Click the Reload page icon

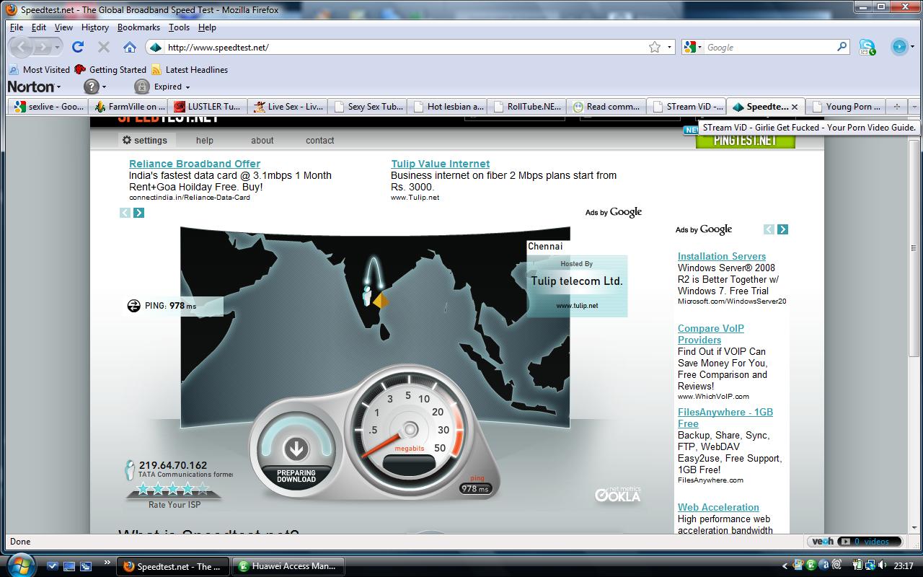point(78,47)
